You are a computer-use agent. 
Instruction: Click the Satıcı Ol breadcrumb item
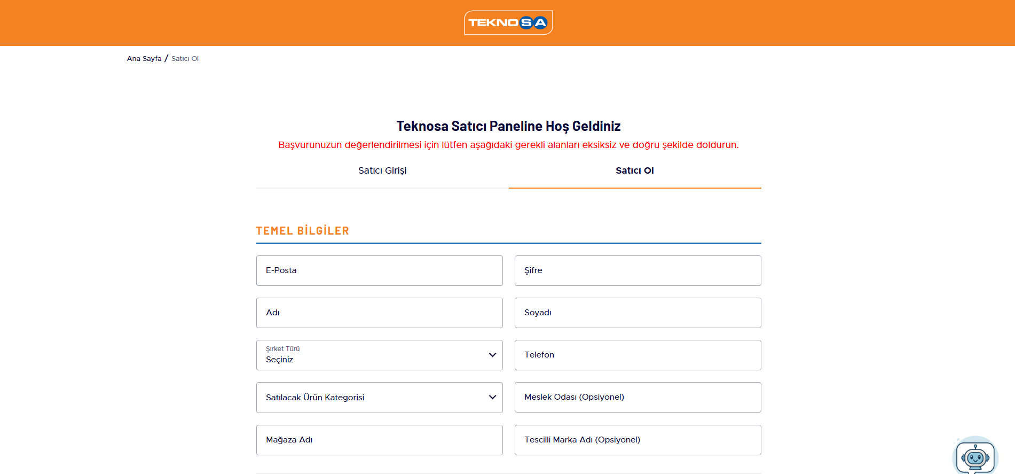(x=185, y=59)
